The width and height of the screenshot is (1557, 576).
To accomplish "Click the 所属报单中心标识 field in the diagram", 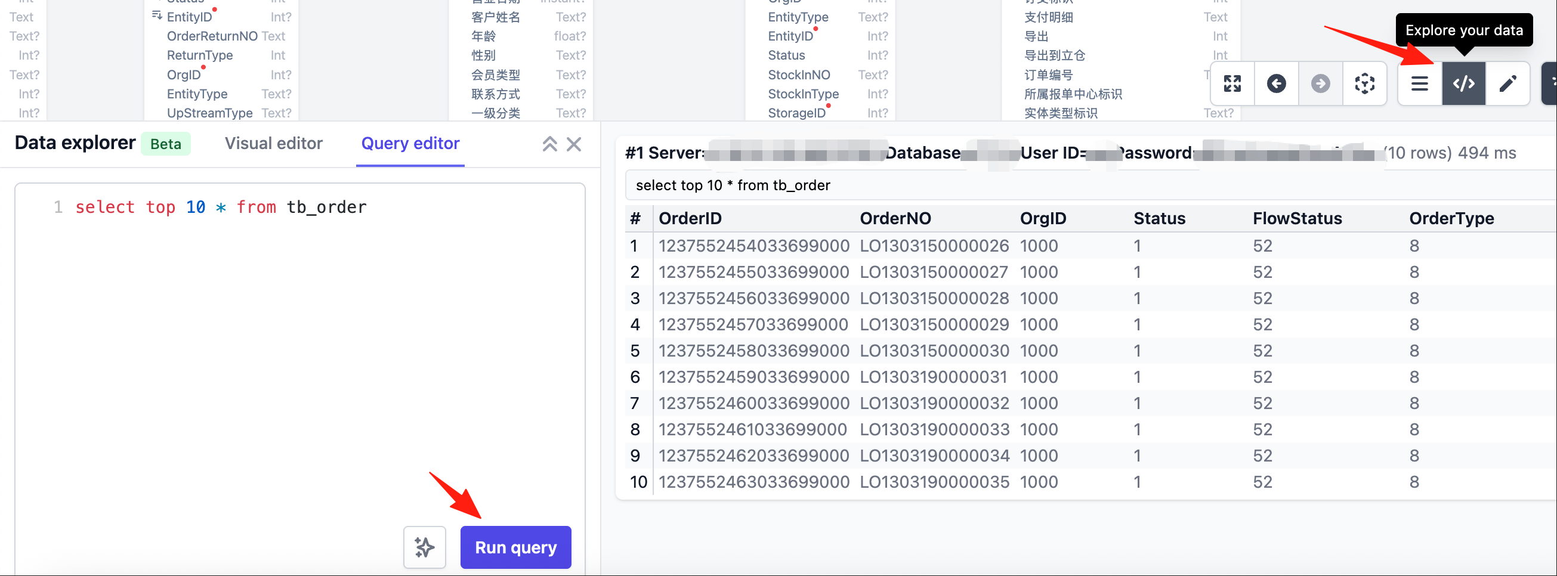I will [x=1073, y=94].
